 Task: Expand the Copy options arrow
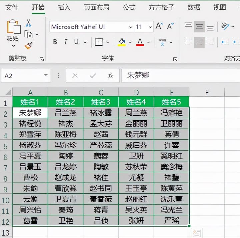pos(37,34)
